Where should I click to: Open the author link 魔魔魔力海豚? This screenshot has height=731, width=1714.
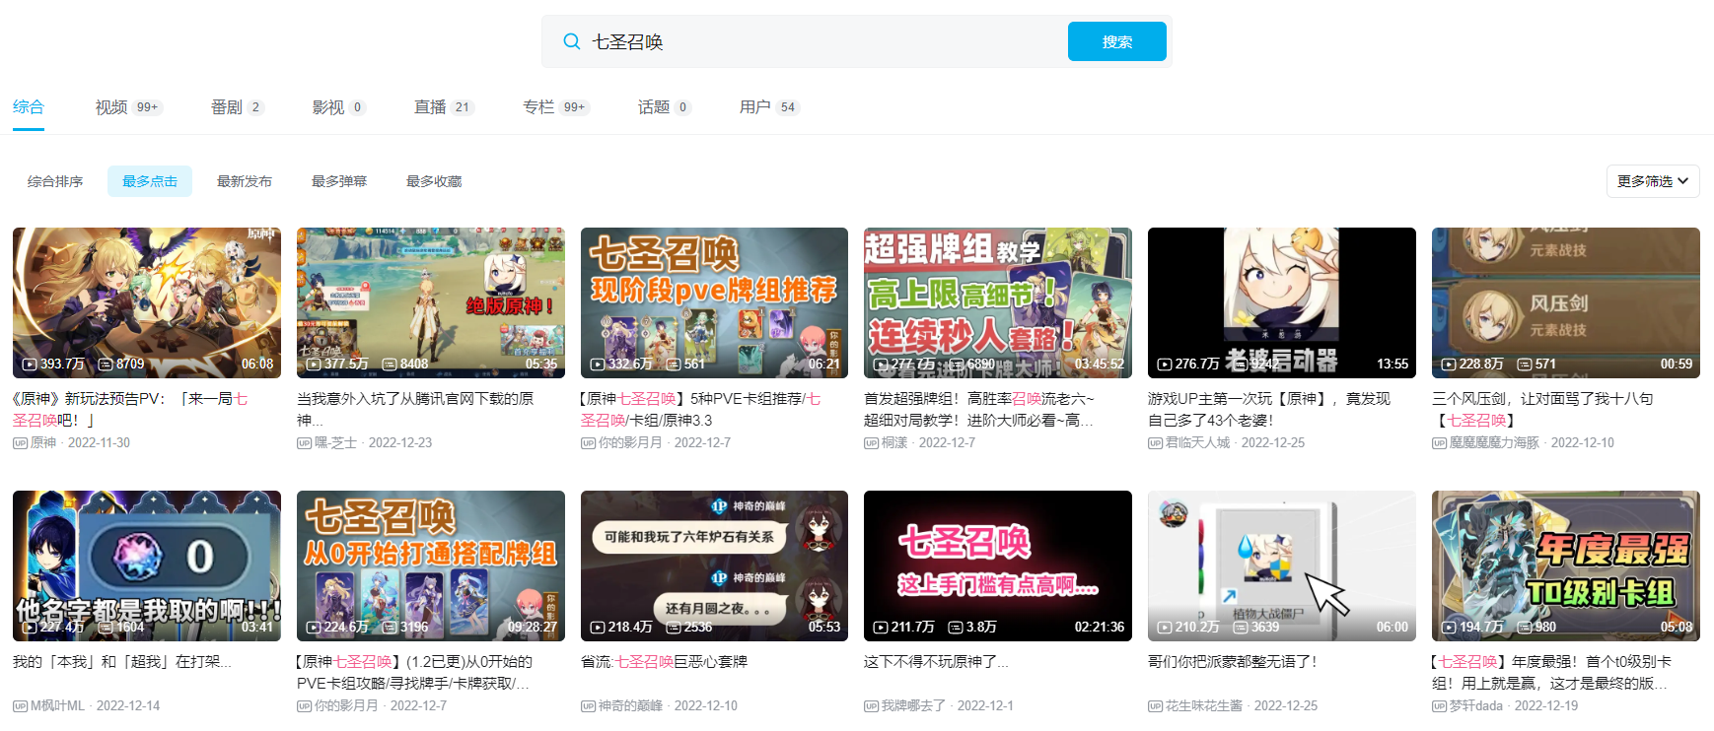click(x=1493, y=443)
